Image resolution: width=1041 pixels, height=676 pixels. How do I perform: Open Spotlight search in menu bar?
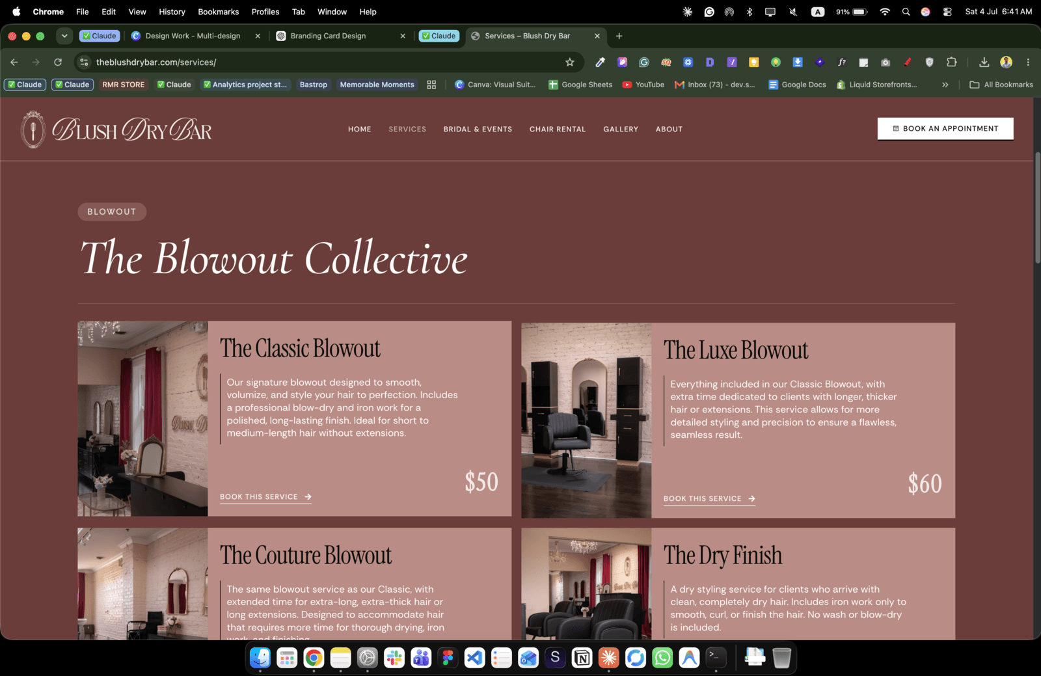pyautogui.click(x=906, y=12)
